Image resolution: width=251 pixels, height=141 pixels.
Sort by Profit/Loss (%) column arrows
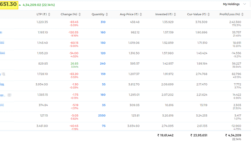point(242,14)
